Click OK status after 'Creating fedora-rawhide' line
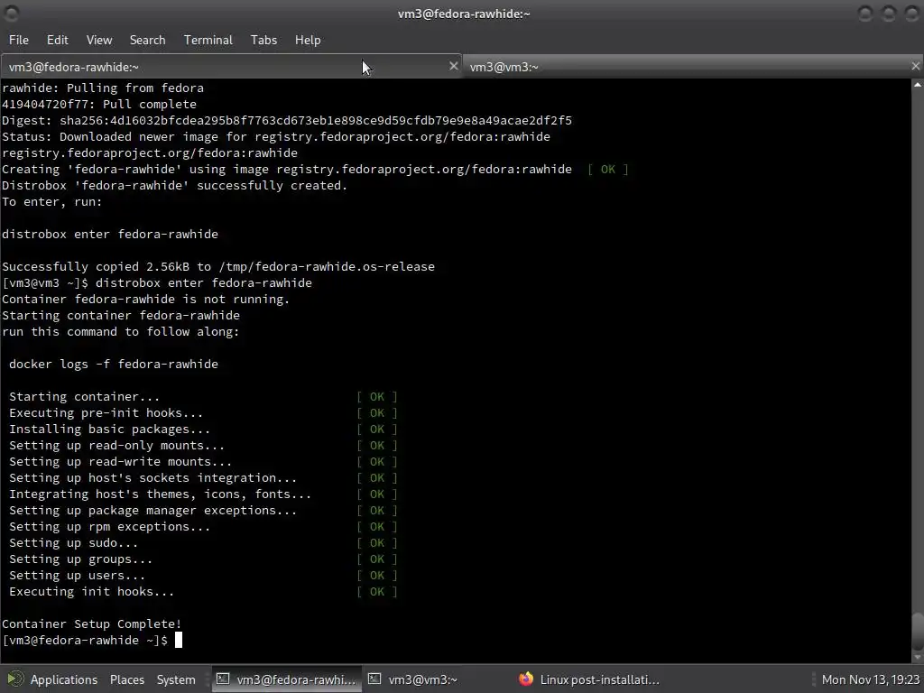Viewport: 924px width, 693px height. tap(607, 169)
